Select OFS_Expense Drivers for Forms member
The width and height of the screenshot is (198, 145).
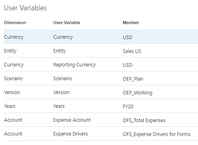(x=157, y=134)
